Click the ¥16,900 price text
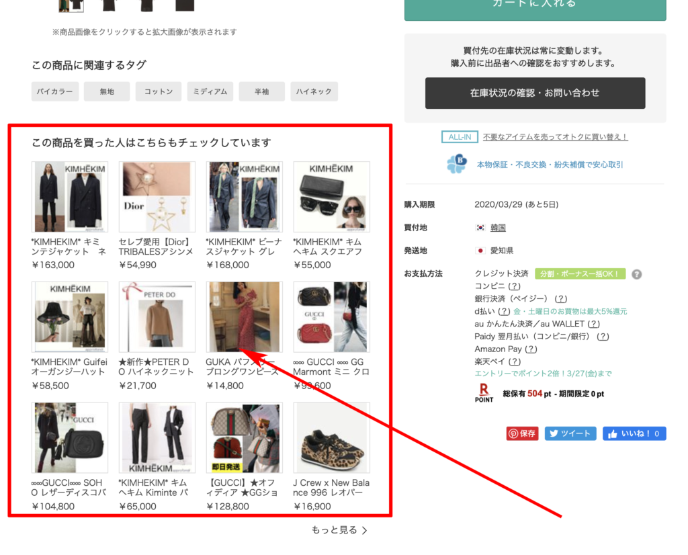 coord(312,507)
